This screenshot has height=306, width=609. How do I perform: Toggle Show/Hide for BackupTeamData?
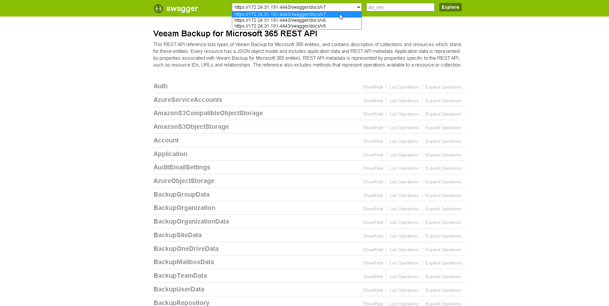tap(373, 277)
